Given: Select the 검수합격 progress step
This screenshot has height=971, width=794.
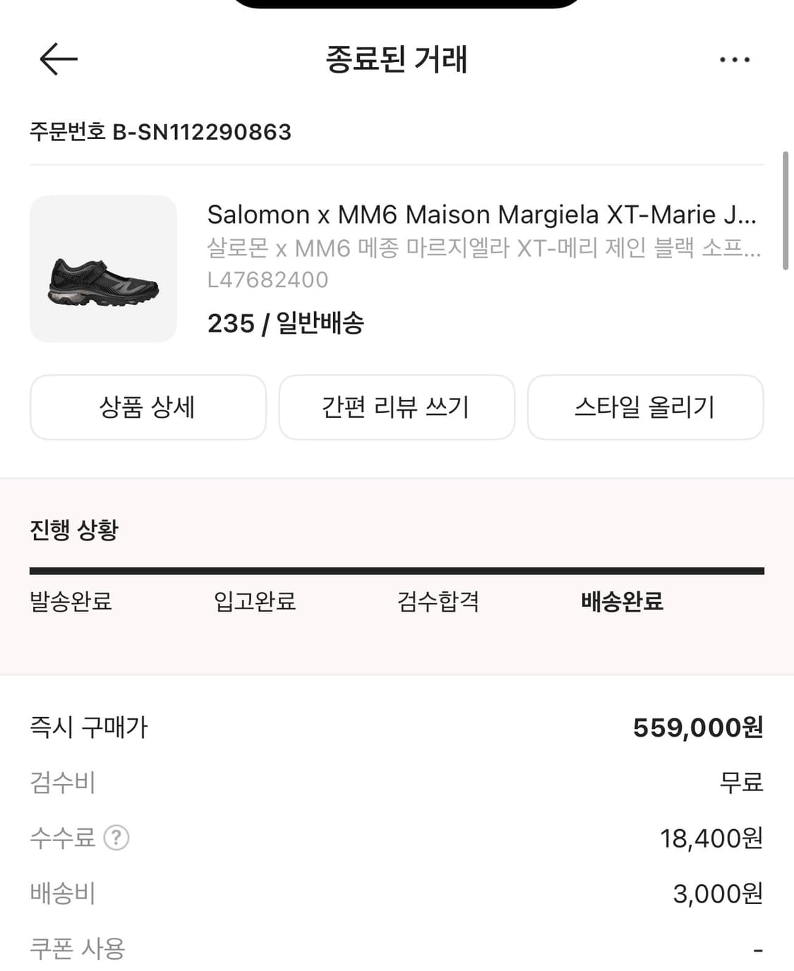Looking at the screenshot, I should tap(438, 601).
